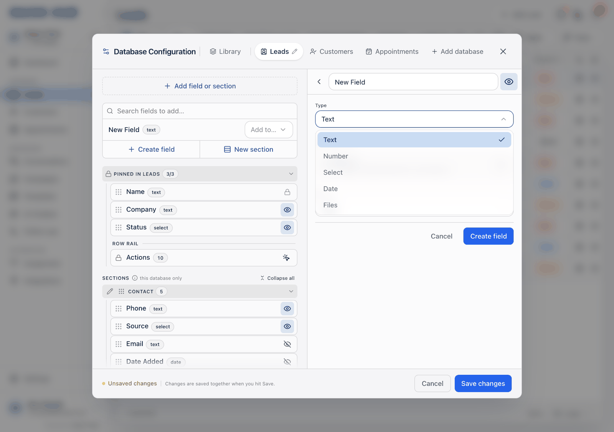
Task: Click the drag handle on Email field
Action: click(x=119, y=344)
